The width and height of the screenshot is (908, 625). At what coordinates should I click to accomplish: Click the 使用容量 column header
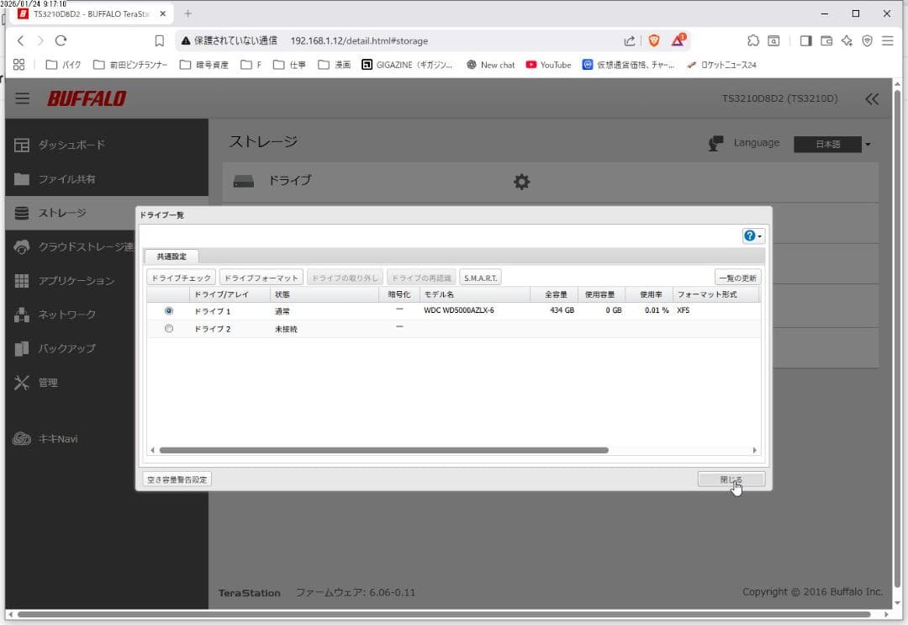pyautogui.click(x=602, y=294)
